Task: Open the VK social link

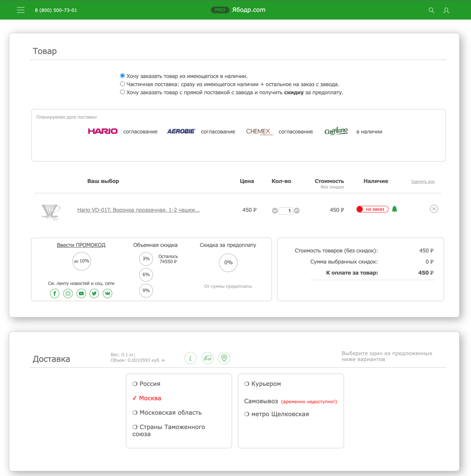Action: (108, 293)
